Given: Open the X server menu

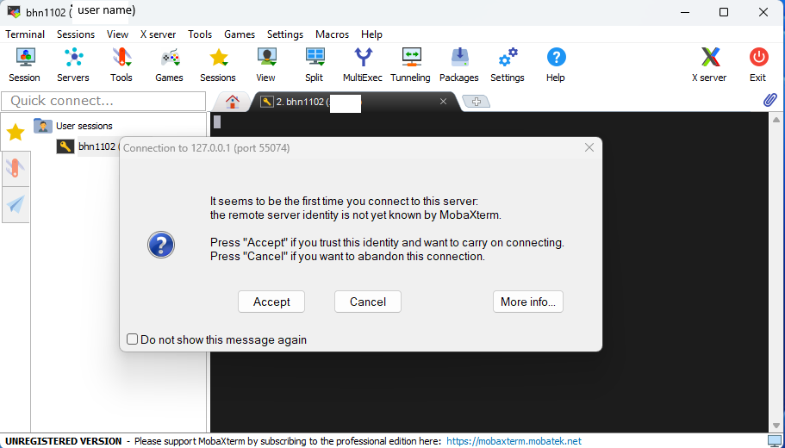Looking at the screenshot, I should (x=159, y=34).
